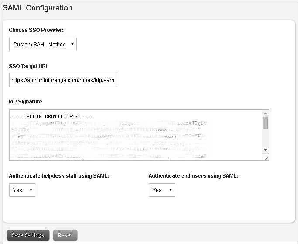Viewport: 298px width, 244px height.
Task: Click the Save Settings button
Action: [28, 235]
